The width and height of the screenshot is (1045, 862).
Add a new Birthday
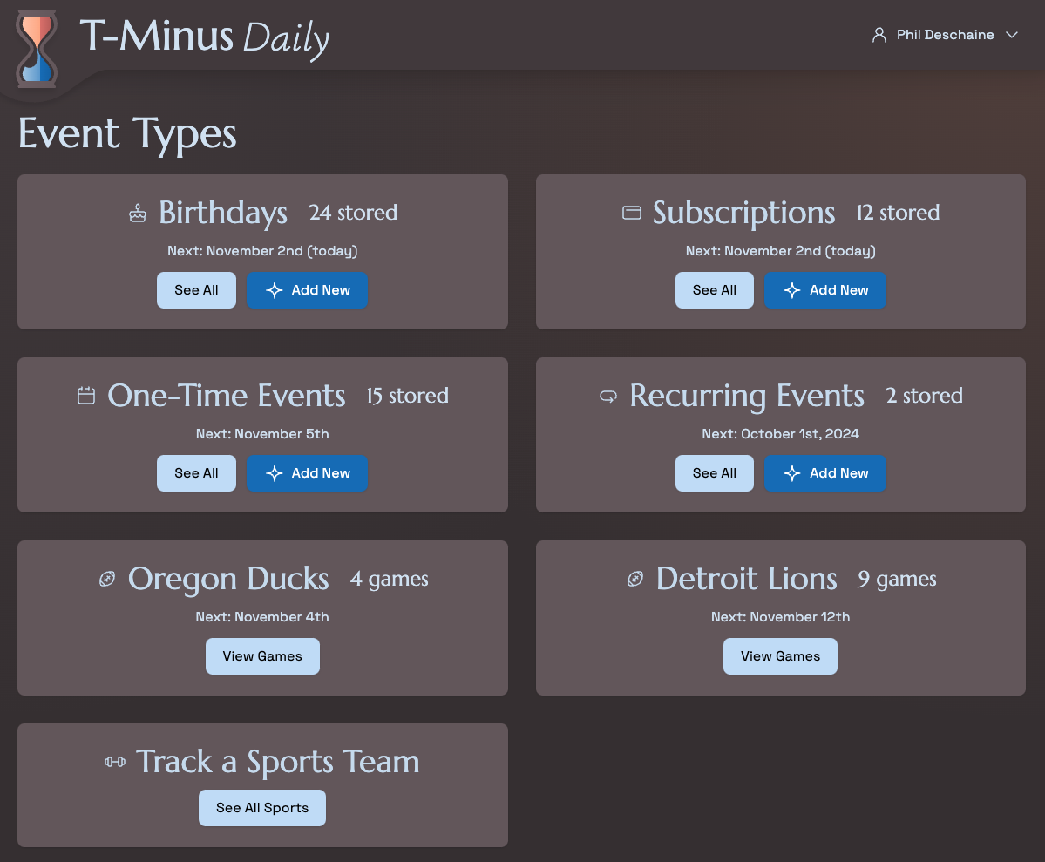pyautogui.click(x=307, y=290)
